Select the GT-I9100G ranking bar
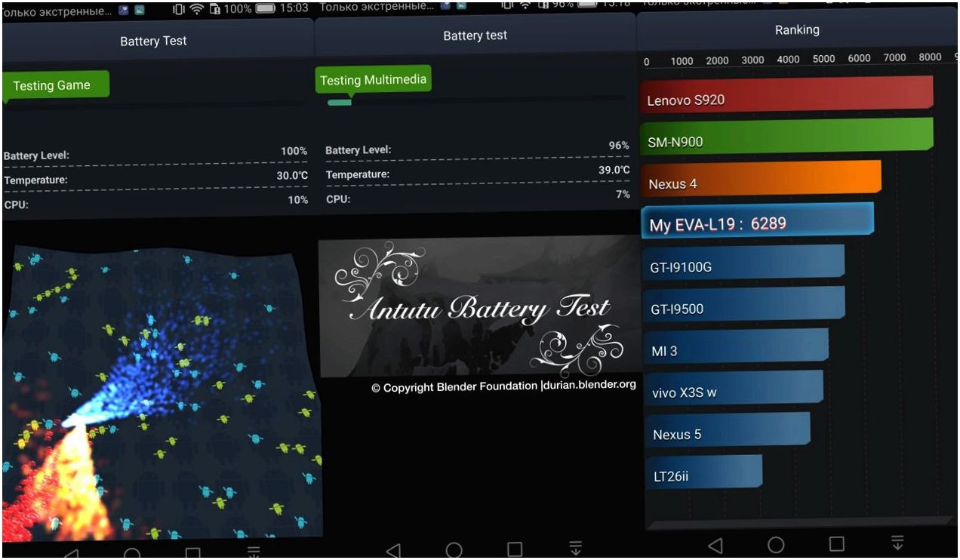 [743, 263]
